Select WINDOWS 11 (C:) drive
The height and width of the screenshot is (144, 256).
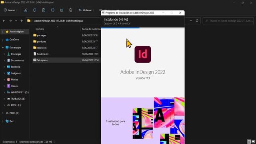coord(20,92)
